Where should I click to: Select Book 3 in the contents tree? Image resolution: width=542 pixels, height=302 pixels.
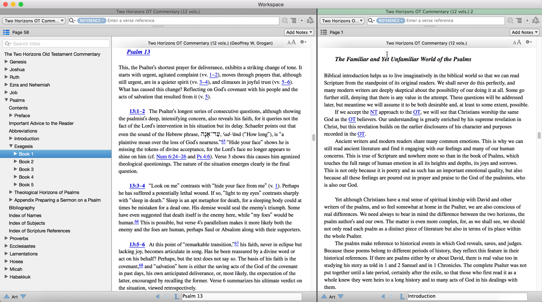point(26,169)
